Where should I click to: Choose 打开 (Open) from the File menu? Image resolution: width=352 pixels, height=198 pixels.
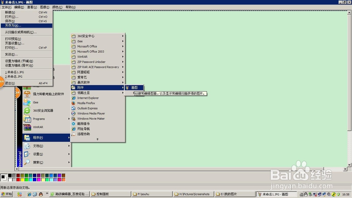coord(26,17)
